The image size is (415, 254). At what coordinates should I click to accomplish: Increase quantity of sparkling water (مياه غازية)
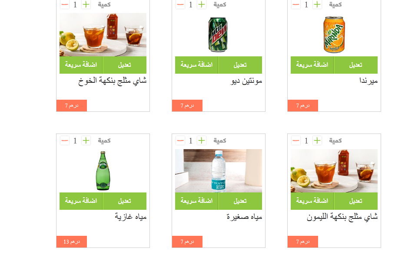[x=86, y=140]
